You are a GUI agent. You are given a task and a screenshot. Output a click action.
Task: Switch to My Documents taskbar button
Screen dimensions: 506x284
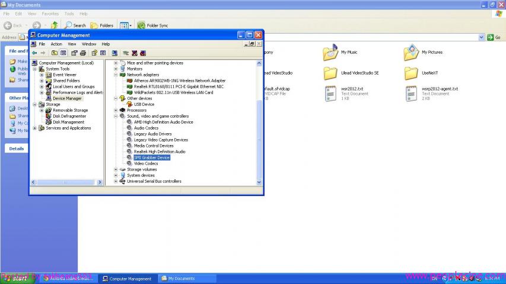186,279
